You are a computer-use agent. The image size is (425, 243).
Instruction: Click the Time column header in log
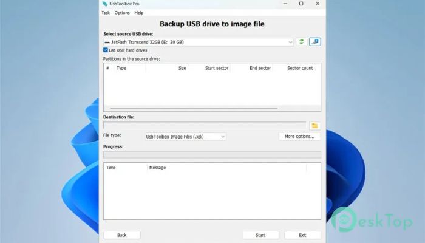(111, 168)
